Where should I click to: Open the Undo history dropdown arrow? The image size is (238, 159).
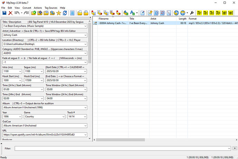(21, 13)
